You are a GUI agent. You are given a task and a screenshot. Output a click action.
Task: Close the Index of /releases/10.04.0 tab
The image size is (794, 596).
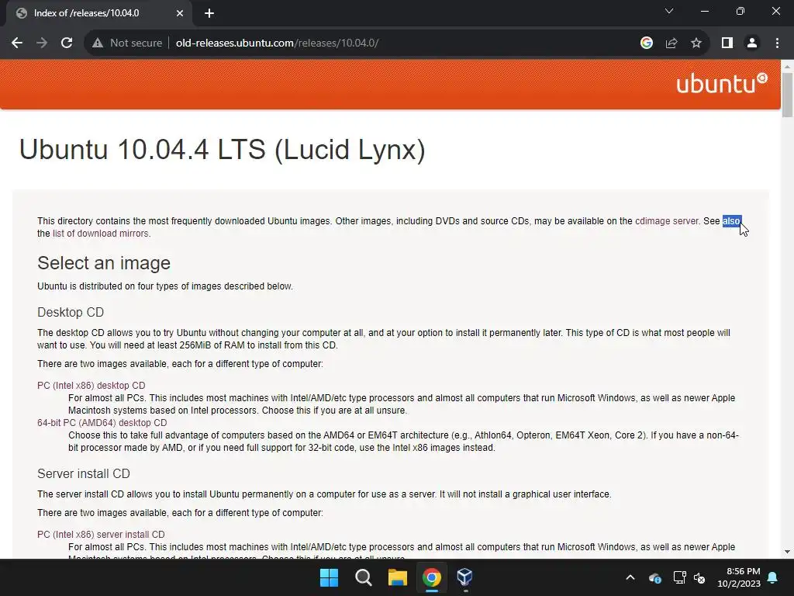pos(180,13)
